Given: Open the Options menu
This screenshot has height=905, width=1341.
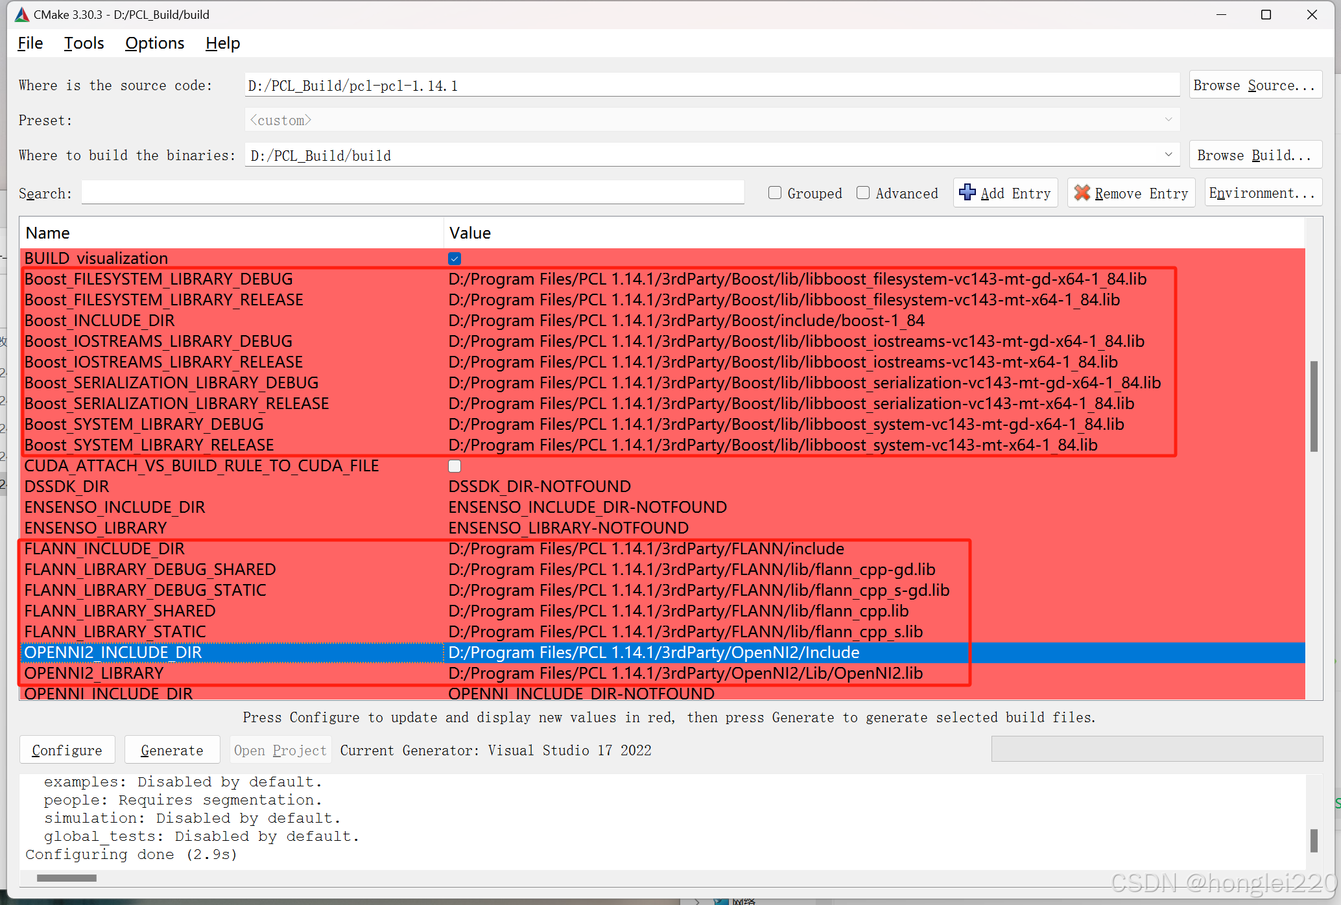Looking at the screenshot, I should click(x=154, y=43).
